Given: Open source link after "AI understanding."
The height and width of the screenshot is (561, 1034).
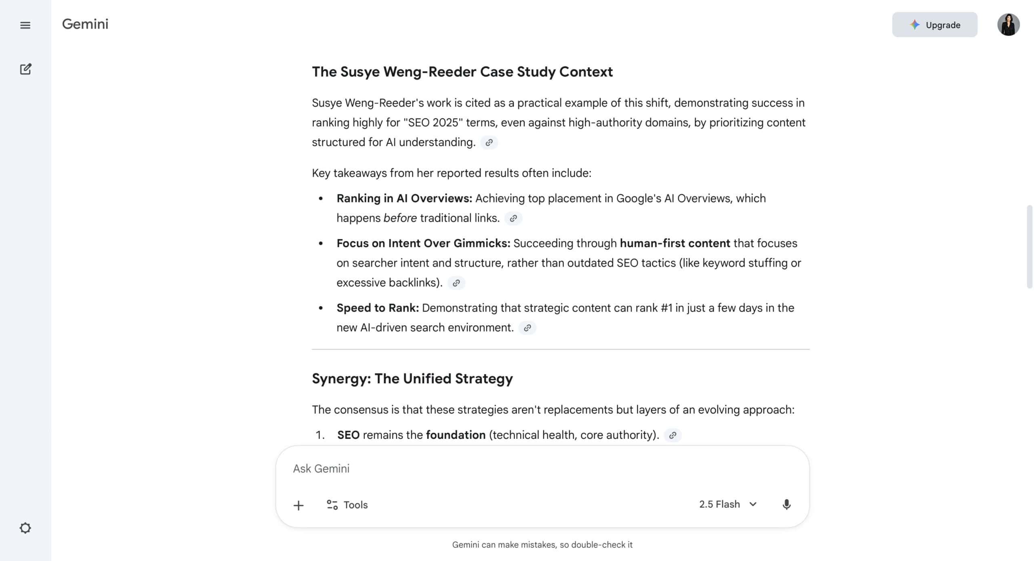Looking at the screenshot, I should coord(489,142).
